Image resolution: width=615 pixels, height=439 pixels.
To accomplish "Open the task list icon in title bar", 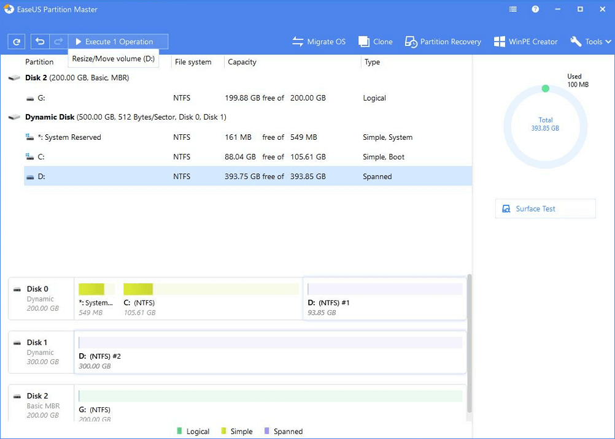I will [513, 10].
